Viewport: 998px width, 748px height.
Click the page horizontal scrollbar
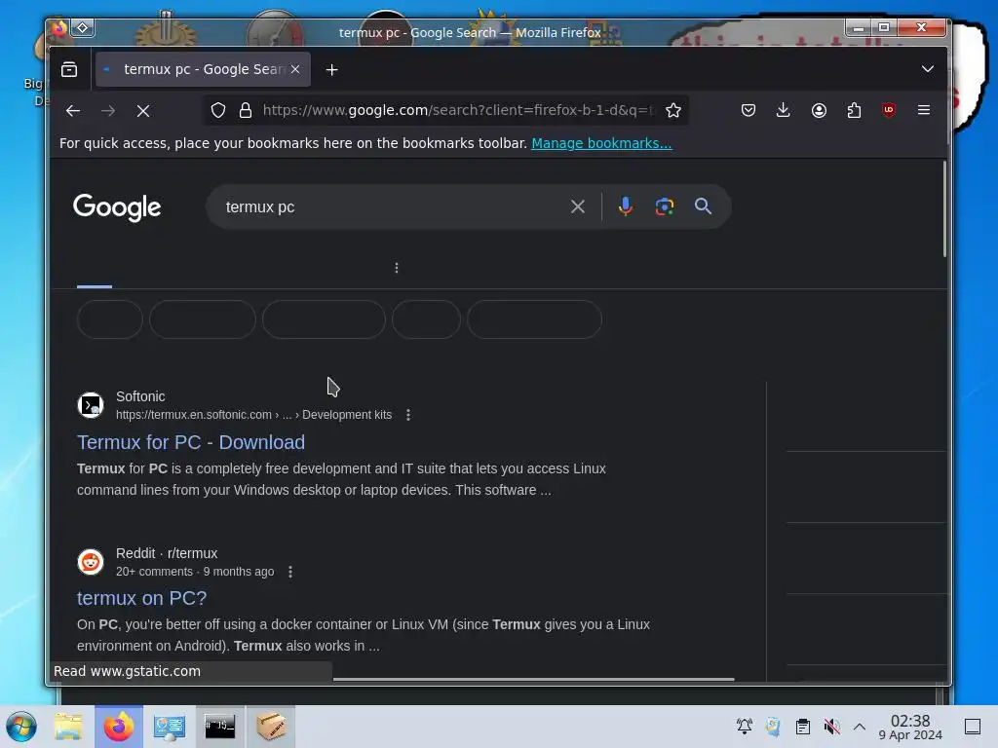533,679
